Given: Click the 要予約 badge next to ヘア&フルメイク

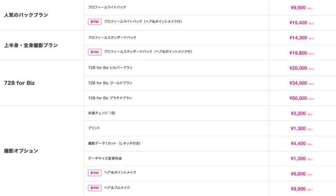Looking at the screenshot, I should pos(95,188).
